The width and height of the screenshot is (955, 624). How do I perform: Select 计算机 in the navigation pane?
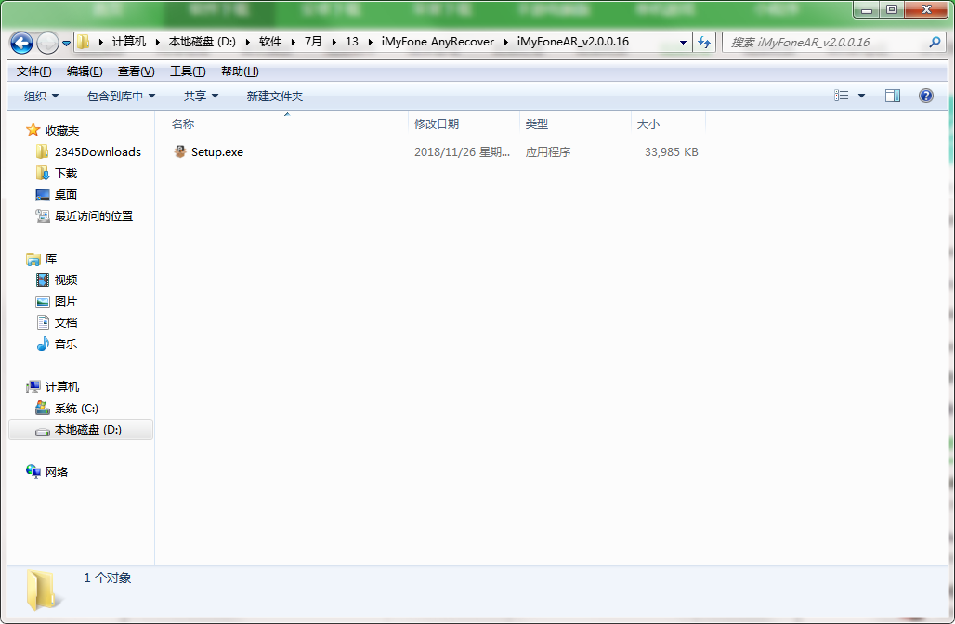tap(61, 386)
